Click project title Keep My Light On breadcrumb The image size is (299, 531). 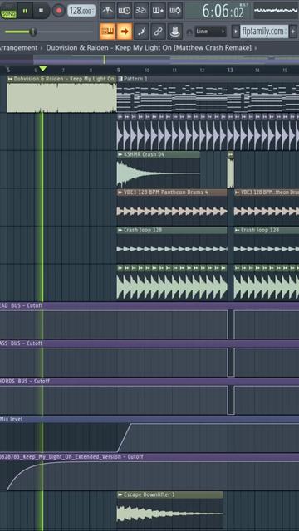click(149, 48)
